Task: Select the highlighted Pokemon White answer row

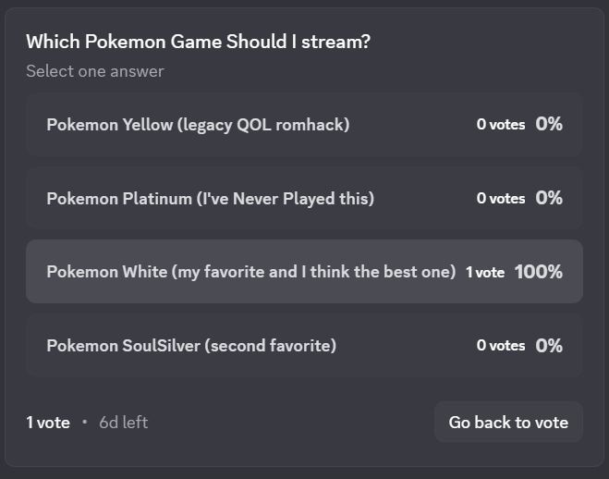Action: click(x=250, y=272)
